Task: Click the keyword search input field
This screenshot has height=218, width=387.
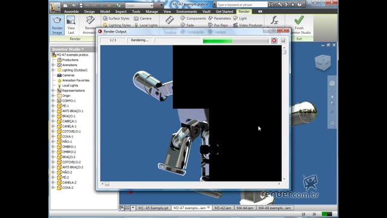Action: 242,5
